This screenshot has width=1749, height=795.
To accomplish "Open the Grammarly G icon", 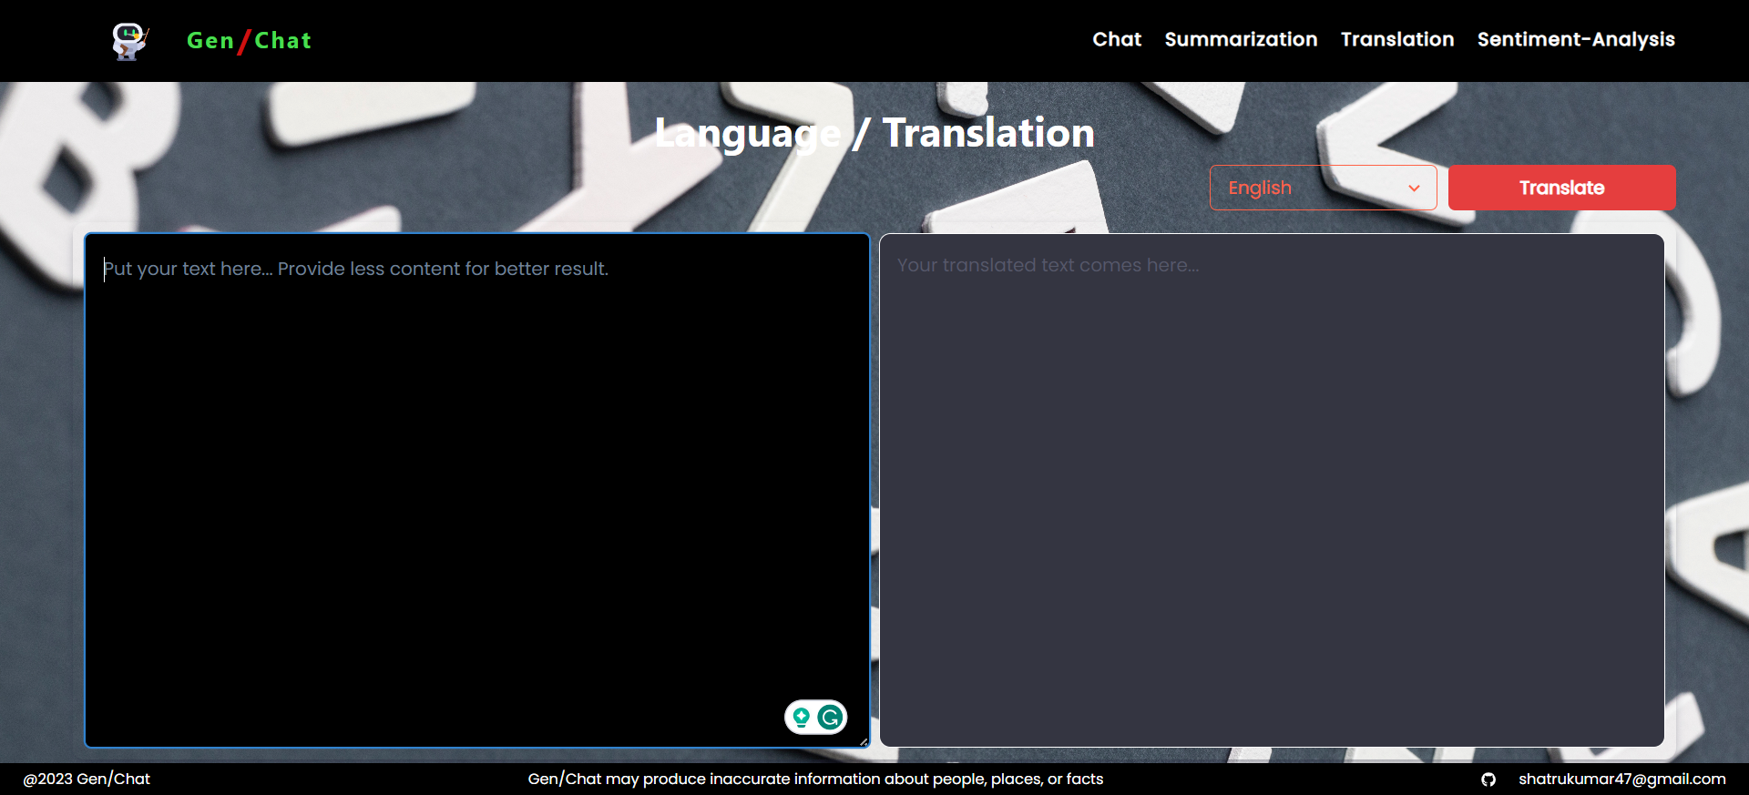I will (830, 718).
